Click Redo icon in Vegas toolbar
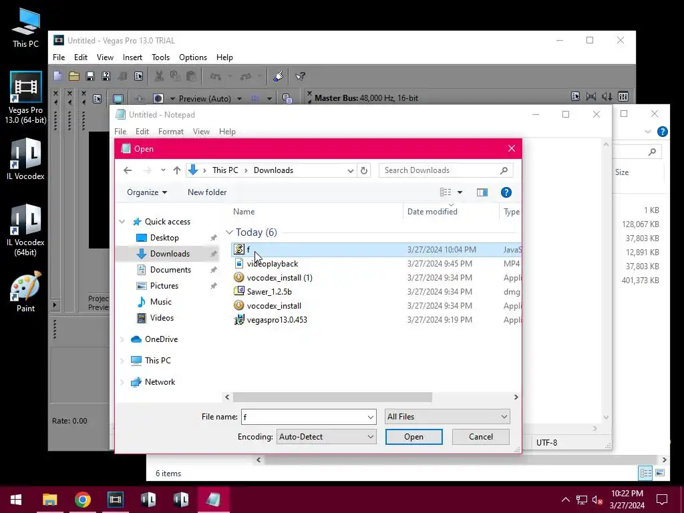This screenshot has height=513, width=684. pos(246,76)
